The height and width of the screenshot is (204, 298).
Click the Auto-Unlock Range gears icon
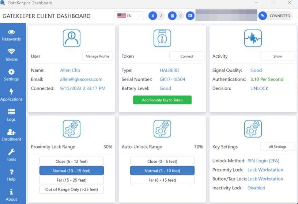coord(162,129)
